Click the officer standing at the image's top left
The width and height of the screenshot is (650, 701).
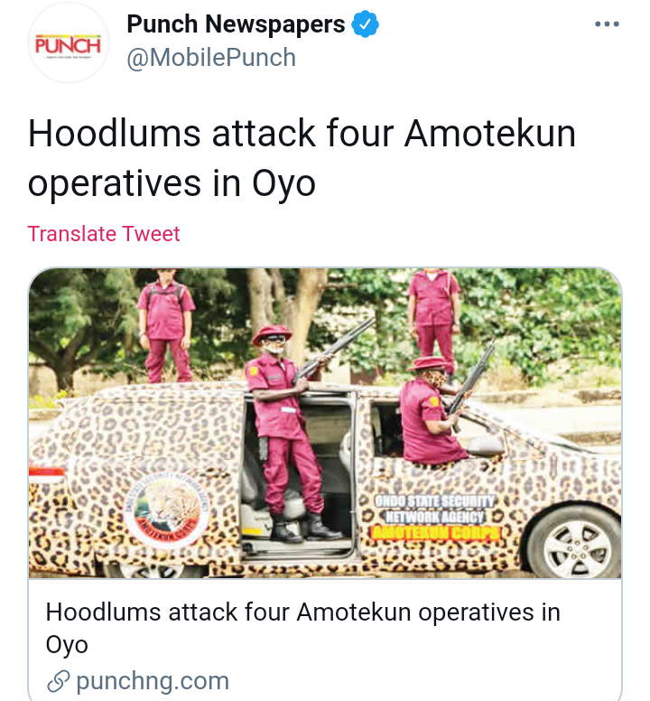click(x=166, y=326)
